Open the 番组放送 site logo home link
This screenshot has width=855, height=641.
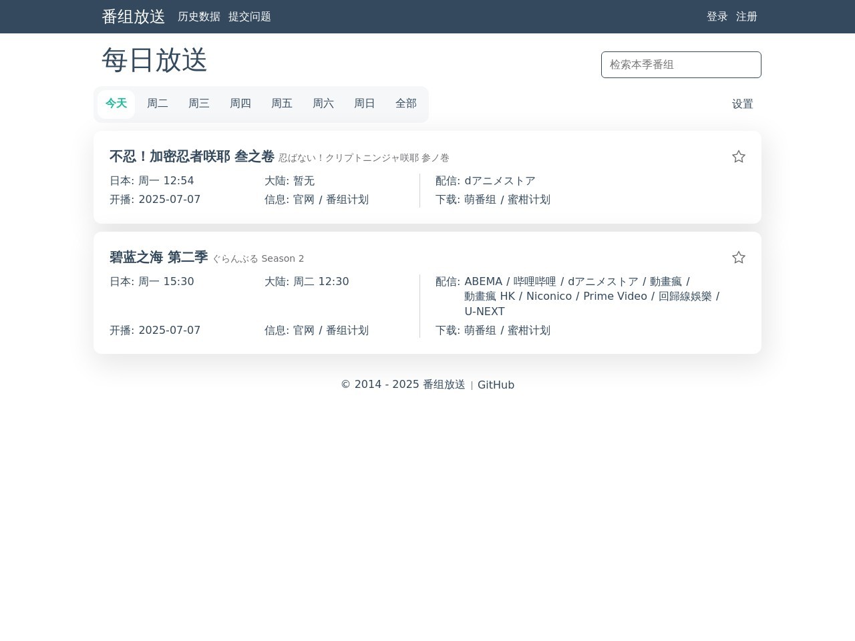[133, 17]
